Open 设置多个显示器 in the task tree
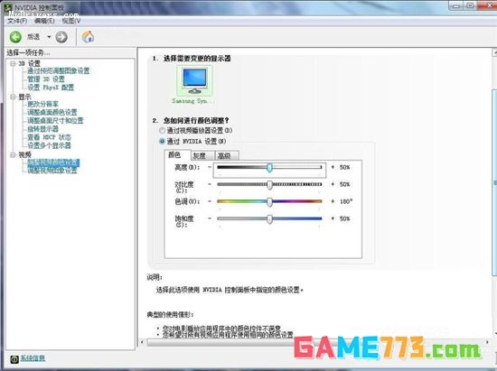Viewport: 497px width, 371px height. [x=49, y=145]
